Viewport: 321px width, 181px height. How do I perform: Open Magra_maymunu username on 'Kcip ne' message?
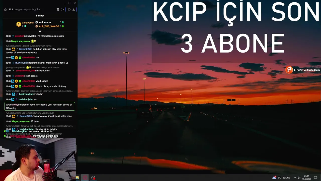point(21,121)
